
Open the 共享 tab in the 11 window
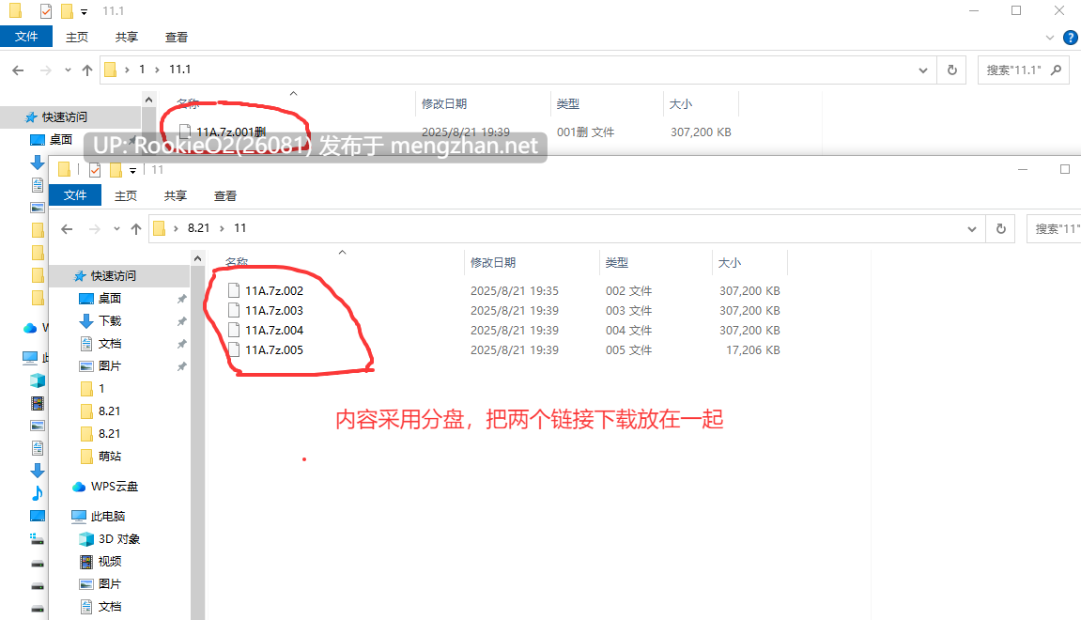click(175, 195)
